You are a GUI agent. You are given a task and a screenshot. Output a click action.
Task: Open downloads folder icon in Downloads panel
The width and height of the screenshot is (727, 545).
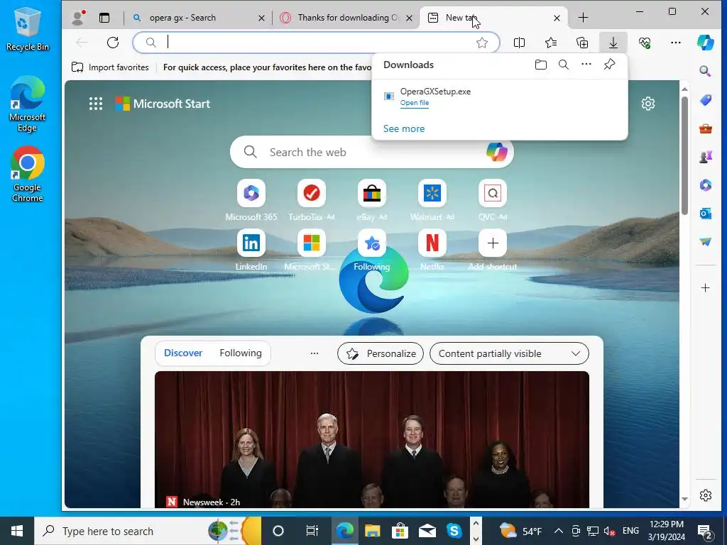point(540,65)
